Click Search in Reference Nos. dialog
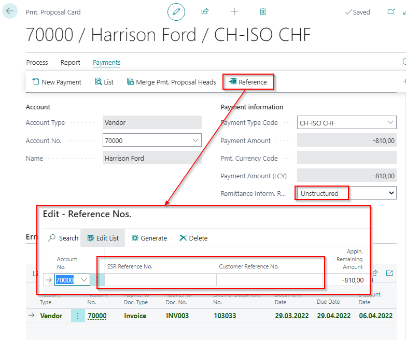Viewport: 406px width, 340px height. (x=63, y=238)
